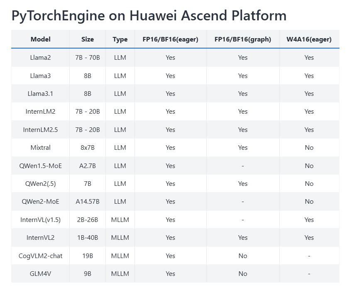Click the Model column header
The image size is (349, 290).
[41, 39]
